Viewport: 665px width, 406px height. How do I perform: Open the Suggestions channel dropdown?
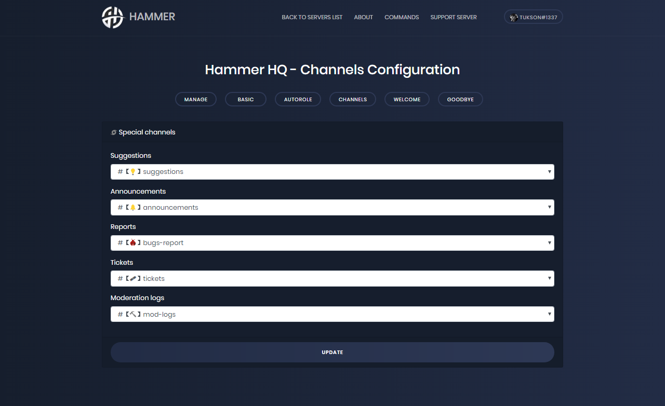coord(332,172)
